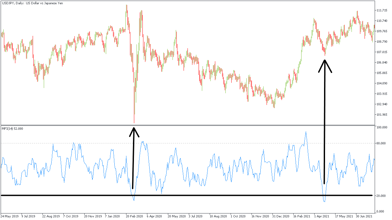Click the USDJPY Daily chart title
Screen dimensions: 392x220
pyautogui.click(x=37, y=3)
